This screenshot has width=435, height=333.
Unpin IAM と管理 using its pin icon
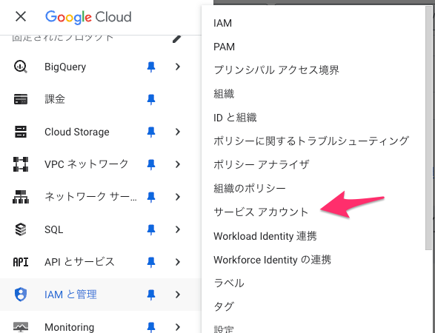pos(151,295)
